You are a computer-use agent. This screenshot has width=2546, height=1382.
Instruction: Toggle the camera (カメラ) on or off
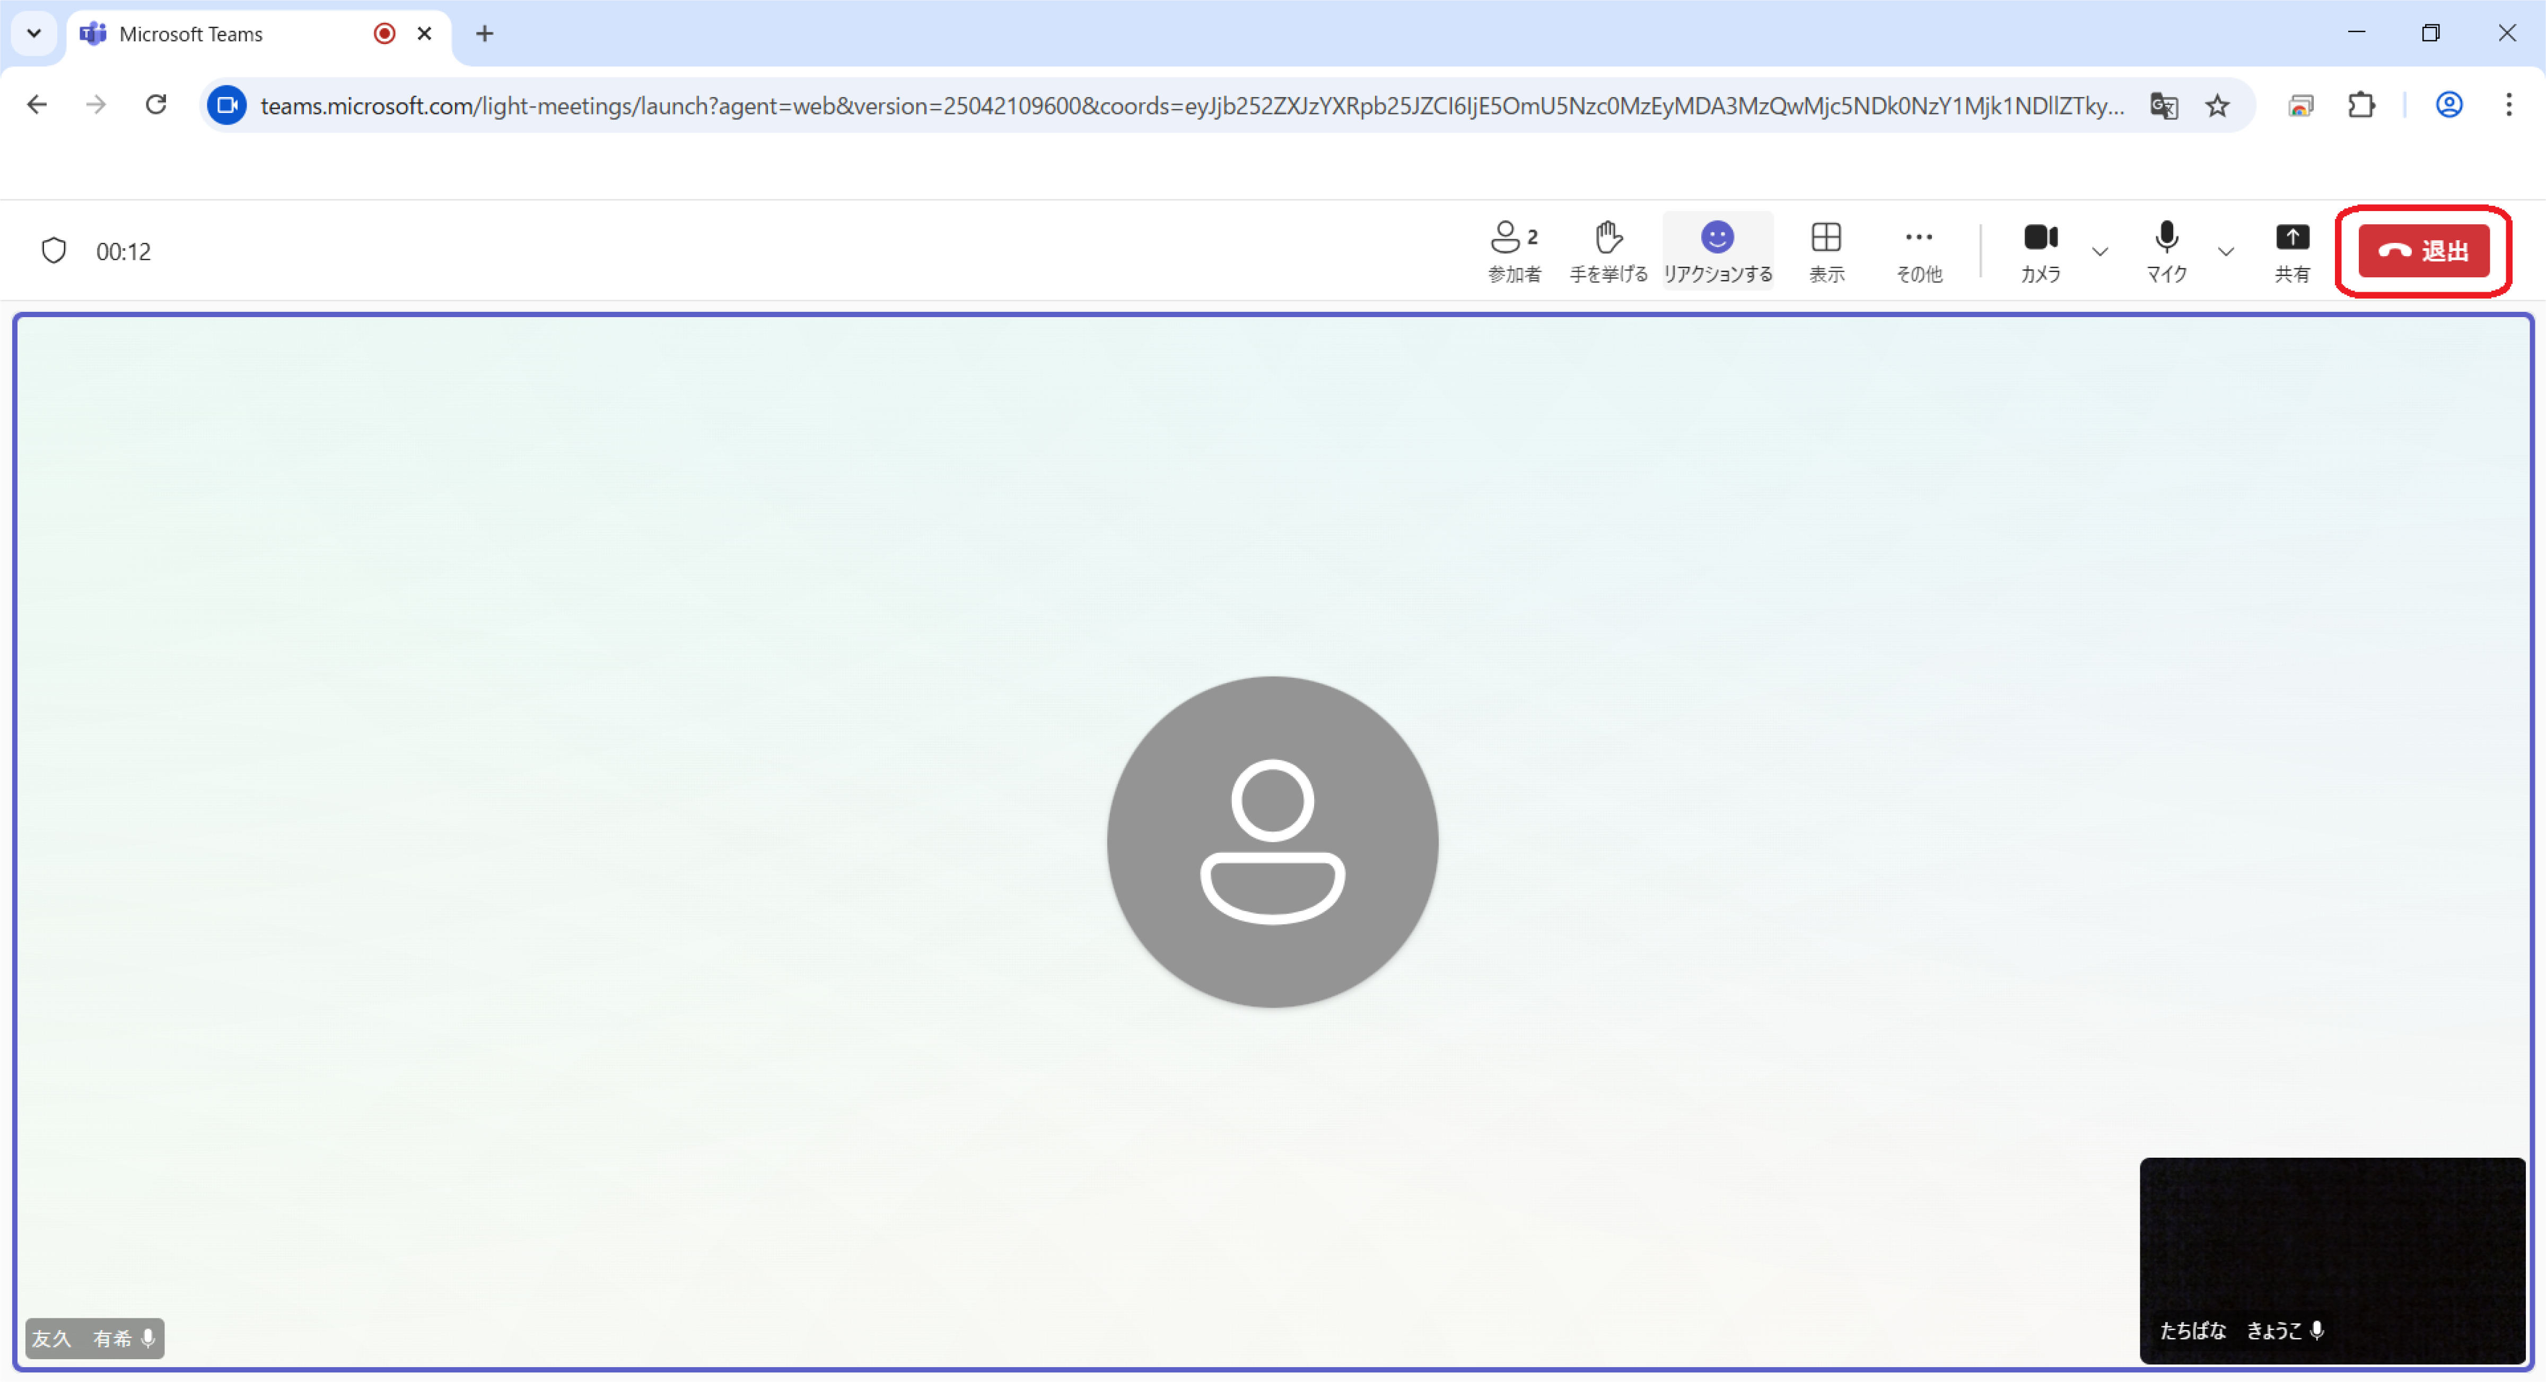pyautogui.click(x=2040, y=251)
